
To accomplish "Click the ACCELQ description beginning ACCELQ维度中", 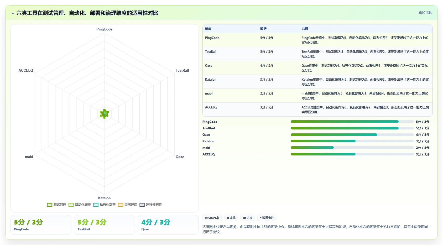I will tap(365, 110).
